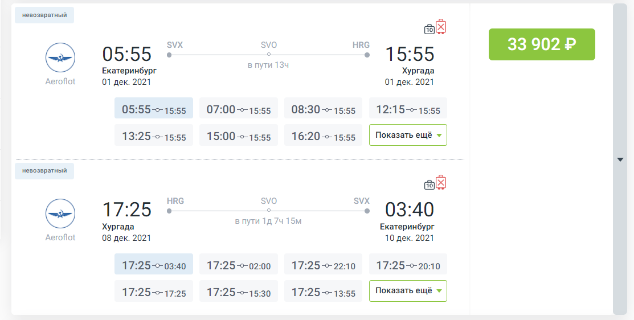Image resolution: width=634 pixels, height=320 pixels.
Task: Select the 07:00 – 15:55 outbound departure option
Action: pyautogui.click(x=239, y=109)
